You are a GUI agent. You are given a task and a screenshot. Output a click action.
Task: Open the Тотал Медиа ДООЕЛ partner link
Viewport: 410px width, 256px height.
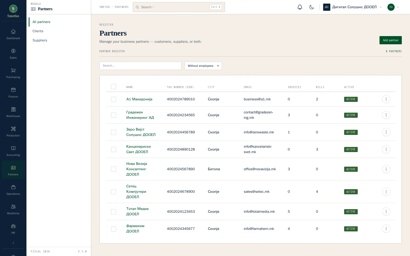137,211
